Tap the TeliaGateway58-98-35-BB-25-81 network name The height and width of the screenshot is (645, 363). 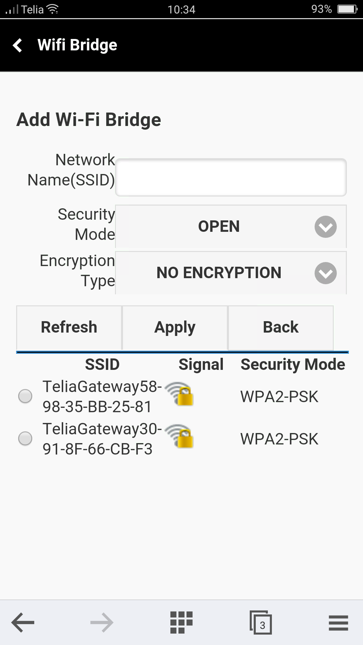click(102, 396)
